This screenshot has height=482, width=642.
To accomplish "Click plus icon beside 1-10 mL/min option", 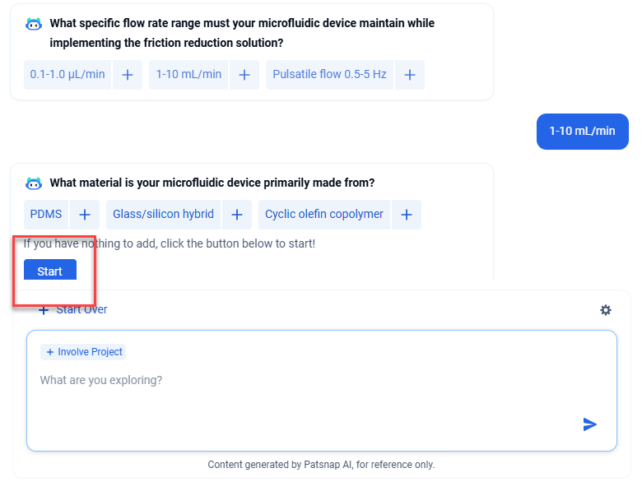I will [x=244, y=75].
